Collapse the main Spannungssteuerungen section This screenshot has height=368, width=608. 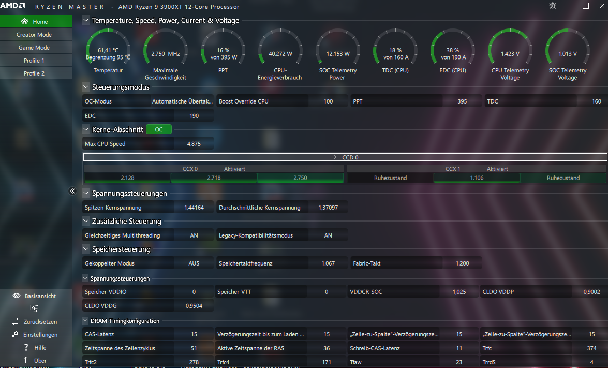[x=86, y=193]
